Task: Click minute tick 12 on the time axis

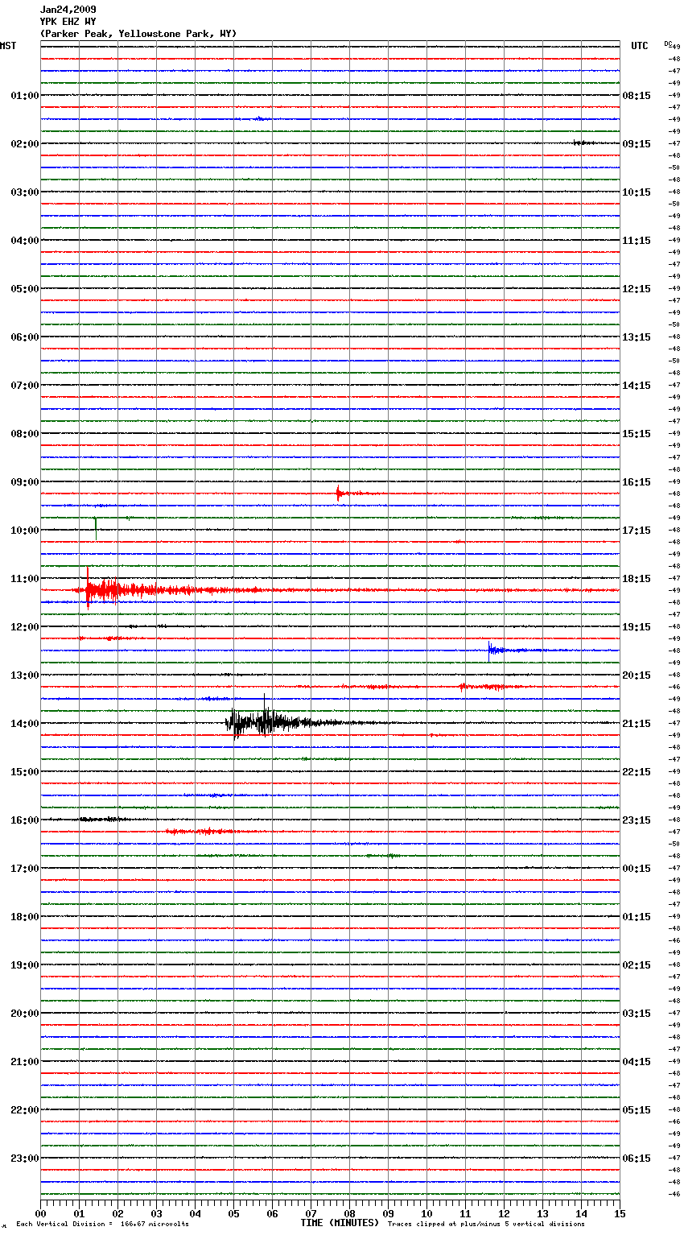Action: (504, 1213)
